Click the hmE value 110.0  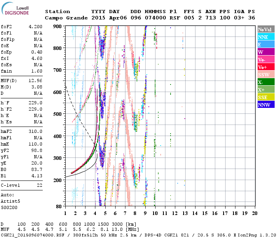[x=36, y=144]
